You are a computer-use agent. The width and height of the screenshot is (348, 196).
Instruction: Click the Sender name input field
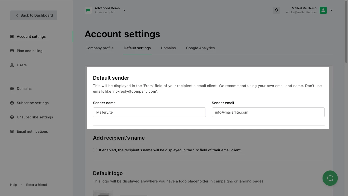pos(149,112)
